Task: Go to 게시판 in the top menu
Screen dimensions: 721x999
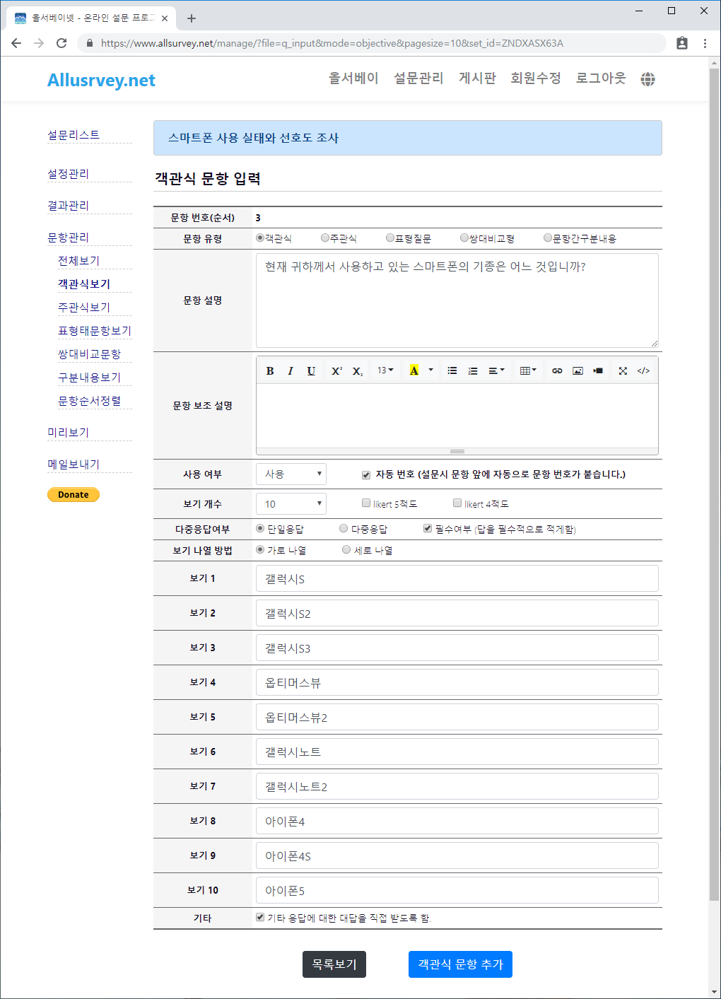Action: (x=477, y=78)
